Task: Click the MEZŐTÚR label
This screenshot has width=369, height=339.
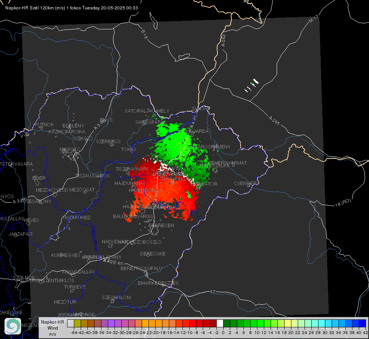Action: [65, 302]
